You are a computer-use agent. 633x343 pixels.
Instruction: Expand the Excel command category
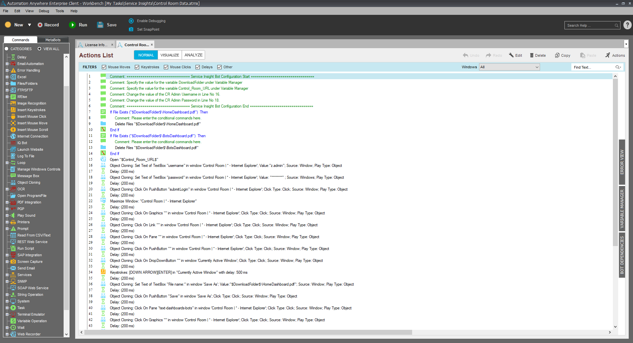tap(7, 77)
